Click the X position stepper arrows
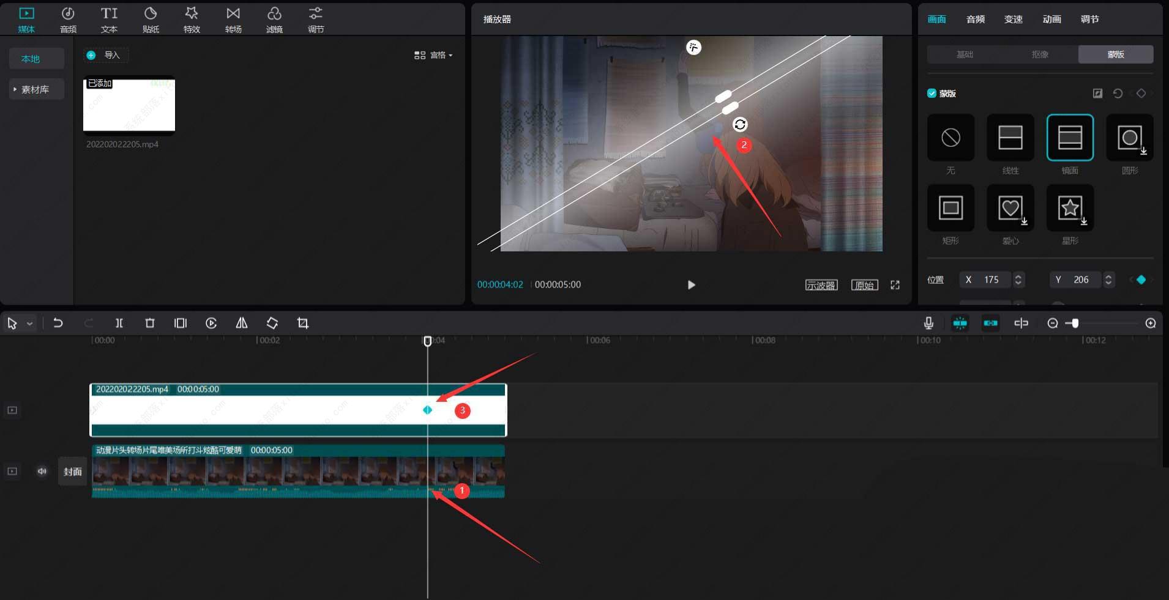This screenshot has width=1169, height=600. 1018,280
